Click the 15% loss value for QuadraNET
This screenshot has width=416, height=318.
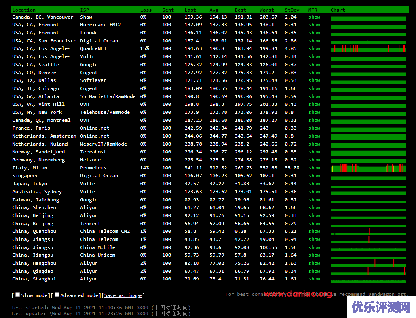pos(145,48)
